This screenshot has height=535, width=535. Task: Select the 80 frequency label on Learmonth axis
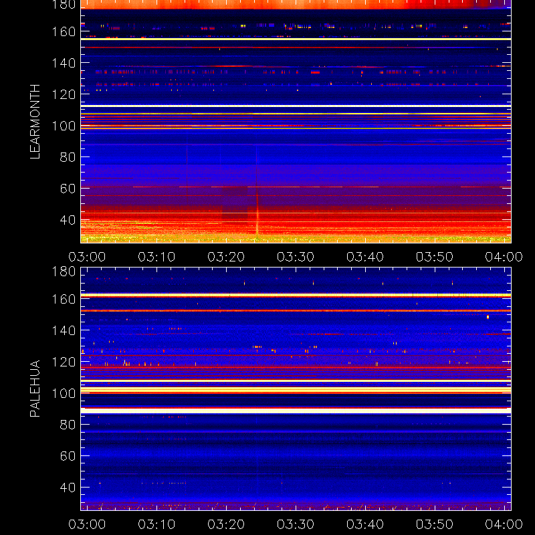[68, 157]
